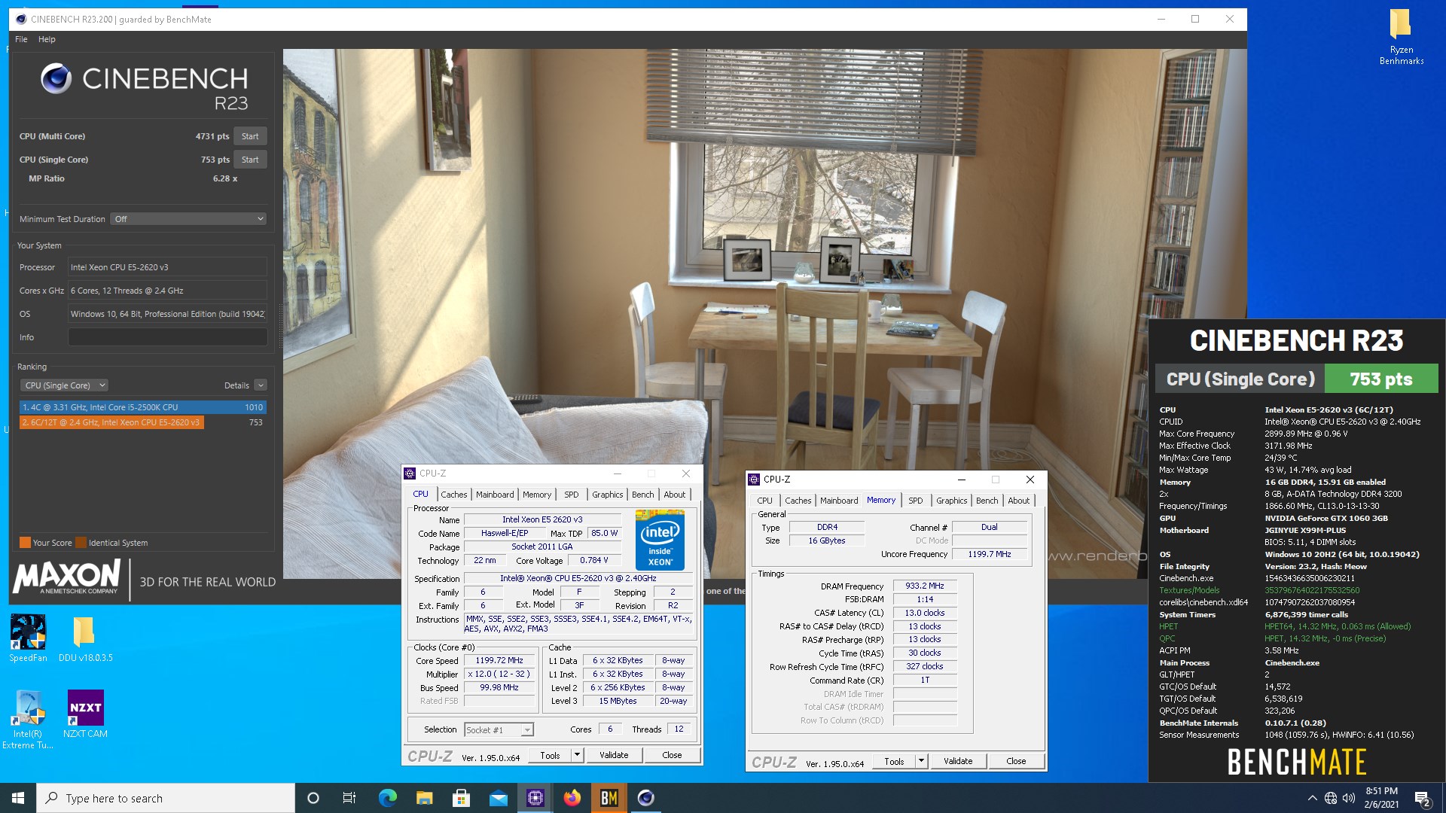Select the i5-2500K ranking entry
1446x813 pixels.
tap(143, 407)
